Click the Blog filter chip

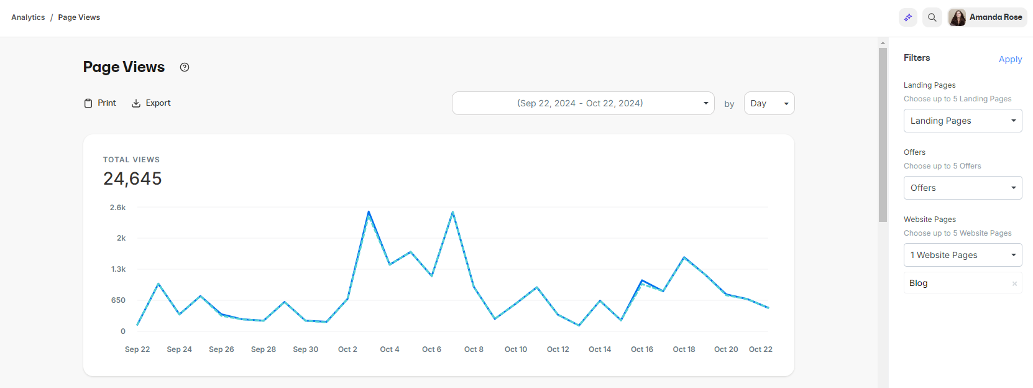click(x=963, y=283)
